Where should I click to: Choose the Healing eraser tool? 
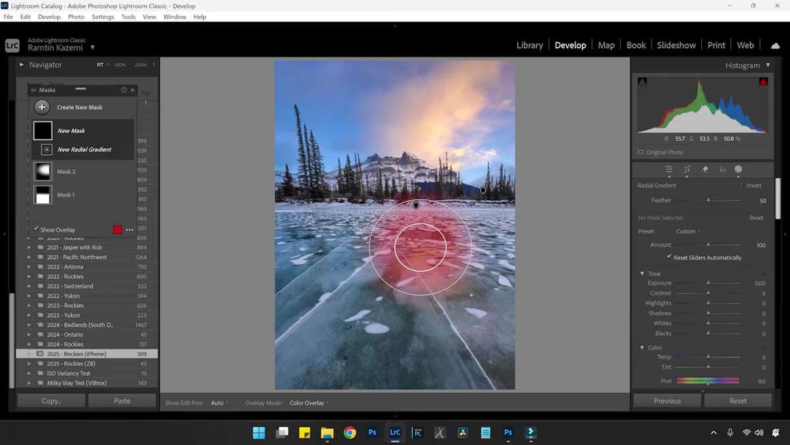pos(704,169)
